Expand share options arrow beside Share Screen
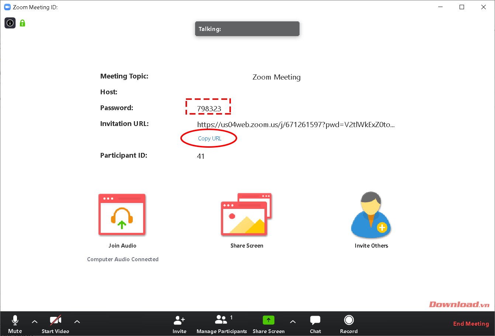The height and width of the screenshot is (336, 495). [293, 322]
